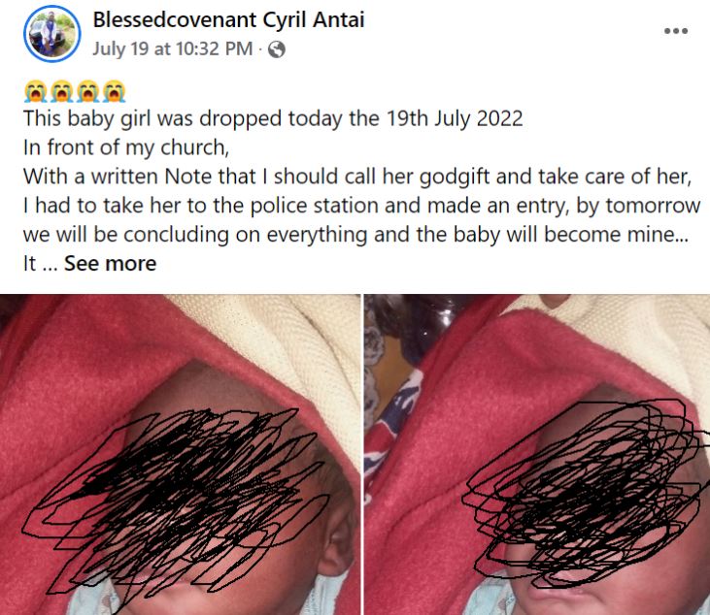Click the globe public privacy icon
Image resolution: width=710 pixels, height=615 pixels.
(x=276, y=49)
